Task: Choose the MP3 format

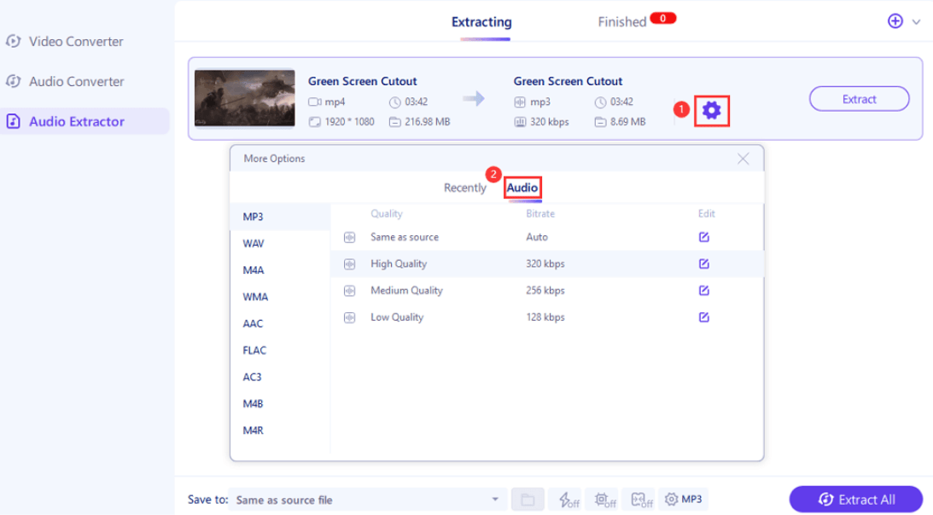Action: point(280,217)
